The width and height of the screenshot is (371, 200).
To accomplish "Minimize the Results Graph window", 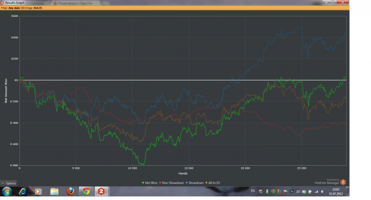I will pos(326,2).
